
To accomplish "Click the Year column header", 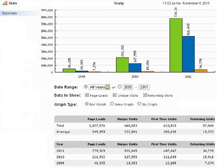I will point(59,144).
